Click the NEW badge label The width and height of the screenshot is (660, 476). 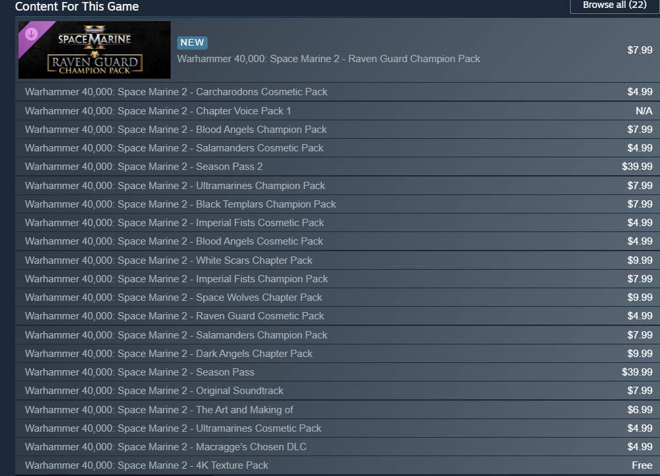[x=192, y=42]
